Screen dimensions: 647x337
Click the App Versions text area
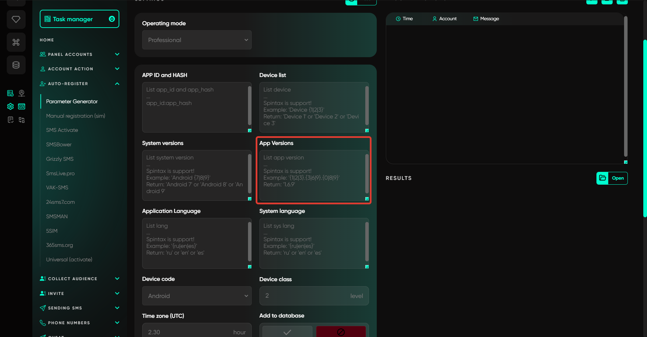tap(312, 175)
